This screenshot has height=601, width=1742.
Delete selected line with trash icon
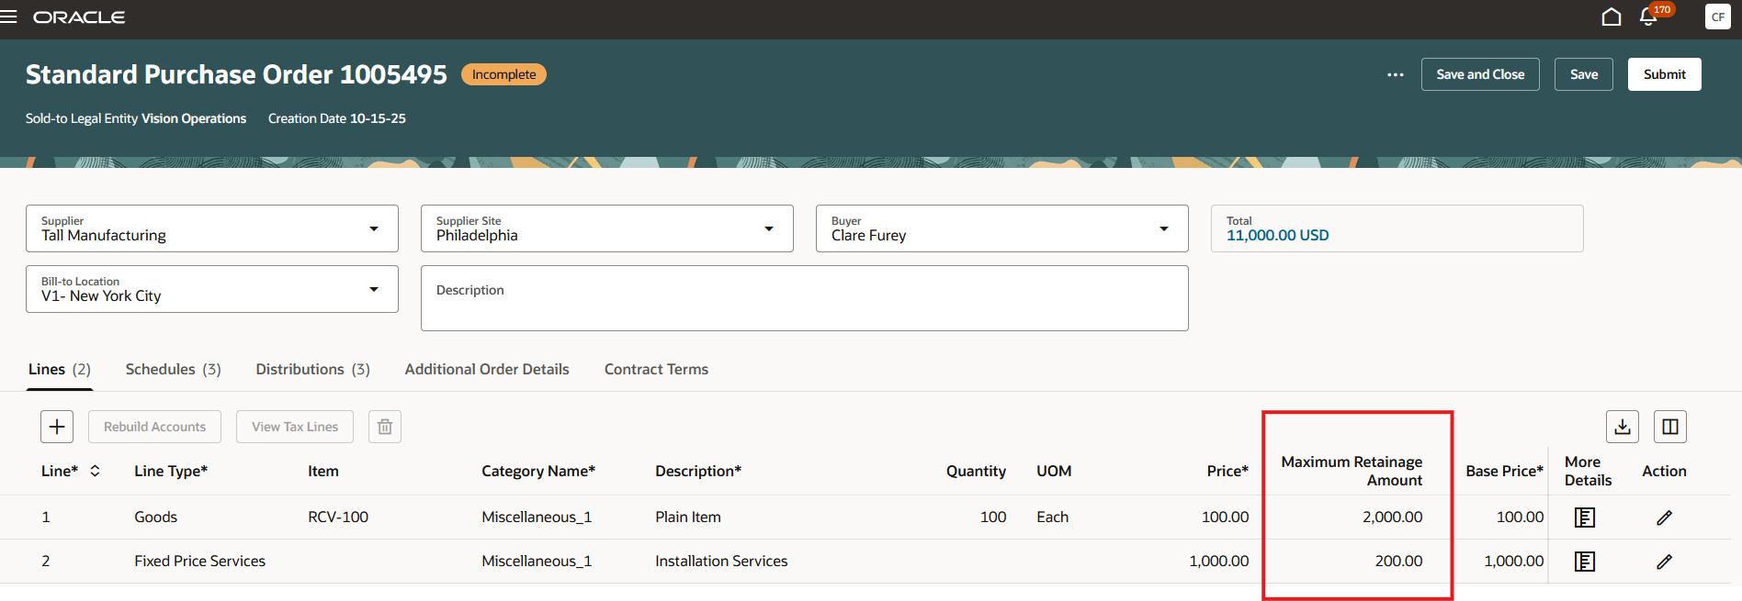385,427
